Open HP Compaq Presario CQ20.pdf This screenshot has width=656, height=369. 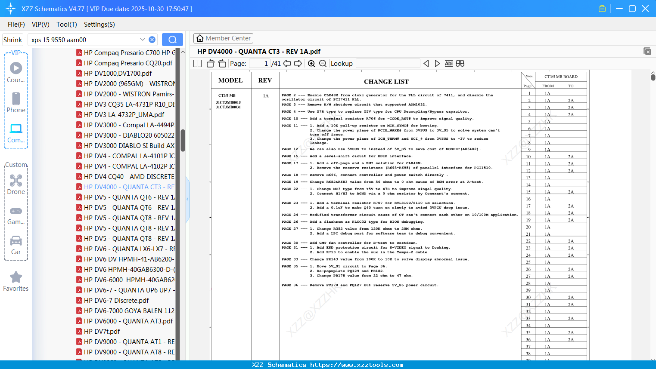click(x=124, y=63)
